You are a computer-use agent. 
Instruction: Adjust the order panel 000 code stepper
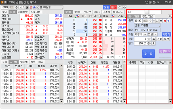pos(150,21)
